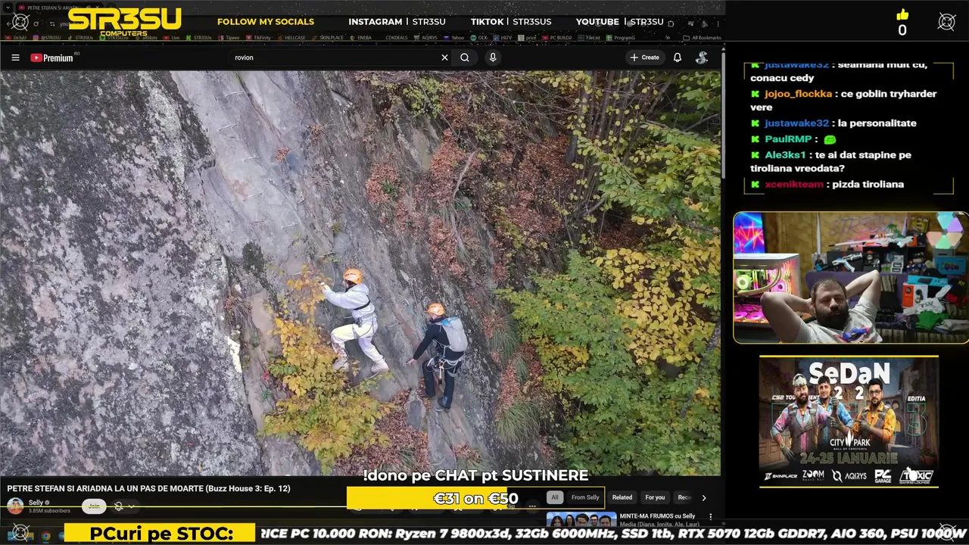Open the account avatar menu
This screenshot has width=969, height=545.
point(702,58)
